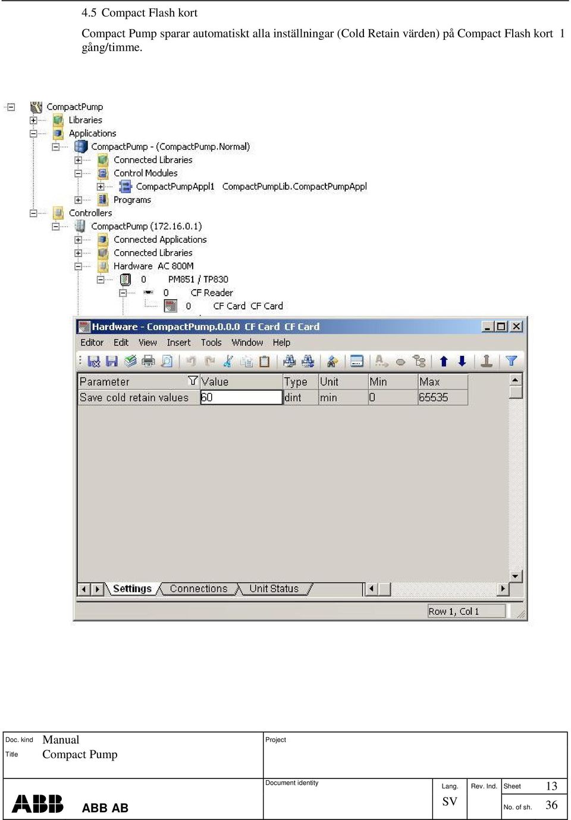Click the window panel icon in toolbar
The height and width of the screenshot is (820, 571).
point(357,361)
